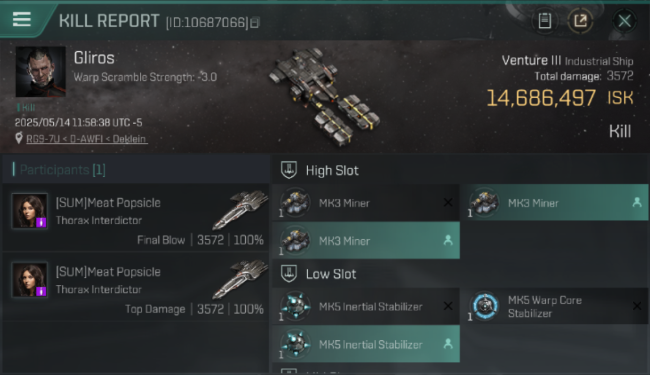The image size is (650, 375).
Task: Share kill report via export icon
Action: tap(580, 21)
